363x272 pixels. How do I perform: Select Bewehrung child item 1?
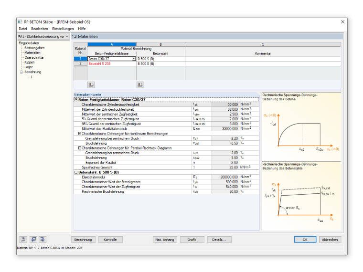tap(32, 77)
